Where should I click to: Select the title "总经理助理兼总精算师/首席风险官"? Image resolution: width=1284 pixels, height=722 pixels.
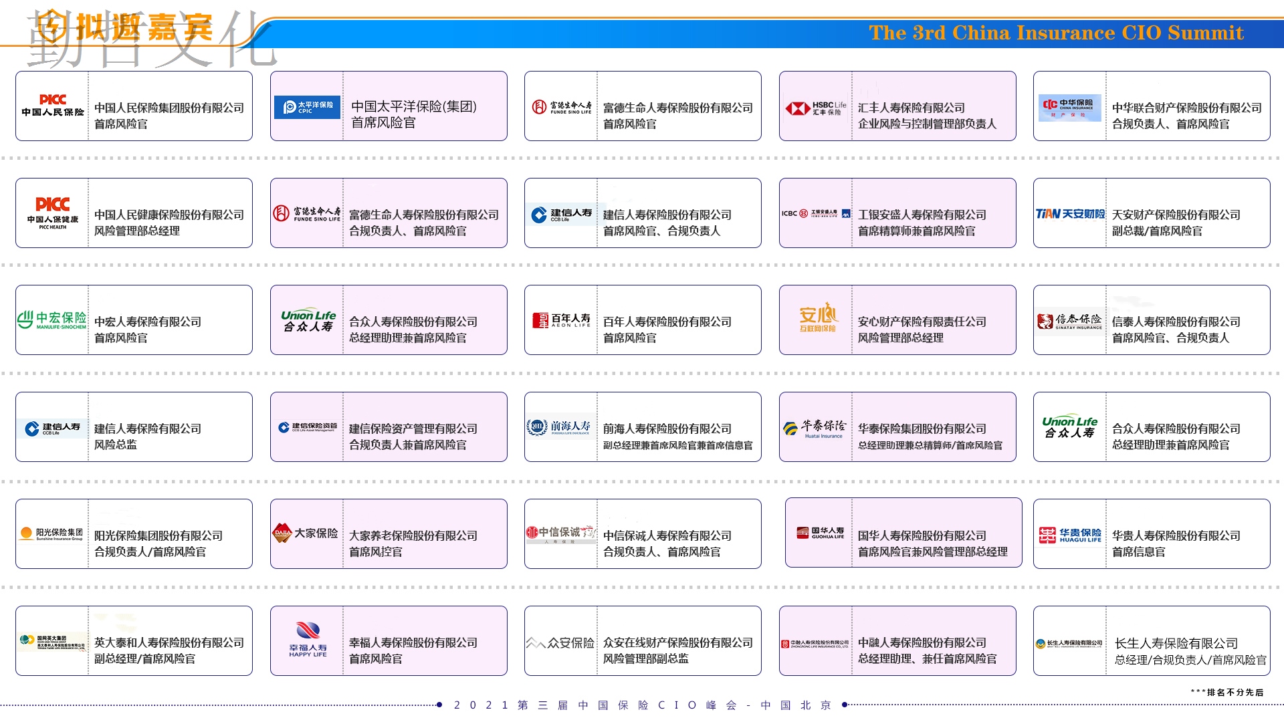(x=930, y=445)
